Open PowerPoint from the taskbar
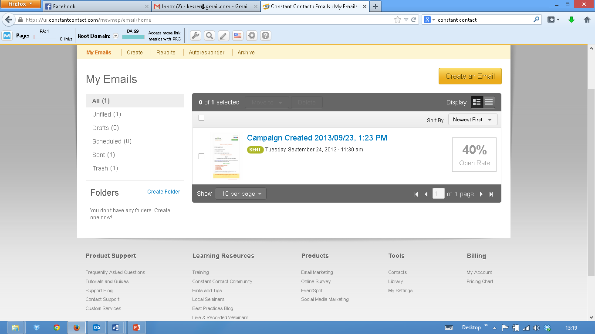Screen dimensions: 595x334 pyautogui.click(x=136, y=327)
